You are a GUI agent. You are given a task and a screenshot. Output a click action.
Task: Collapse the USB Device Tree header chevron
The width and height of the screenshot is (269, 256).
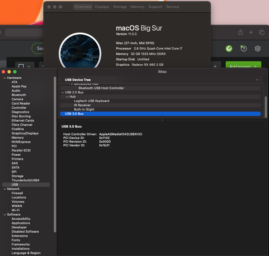click(257, 80)
